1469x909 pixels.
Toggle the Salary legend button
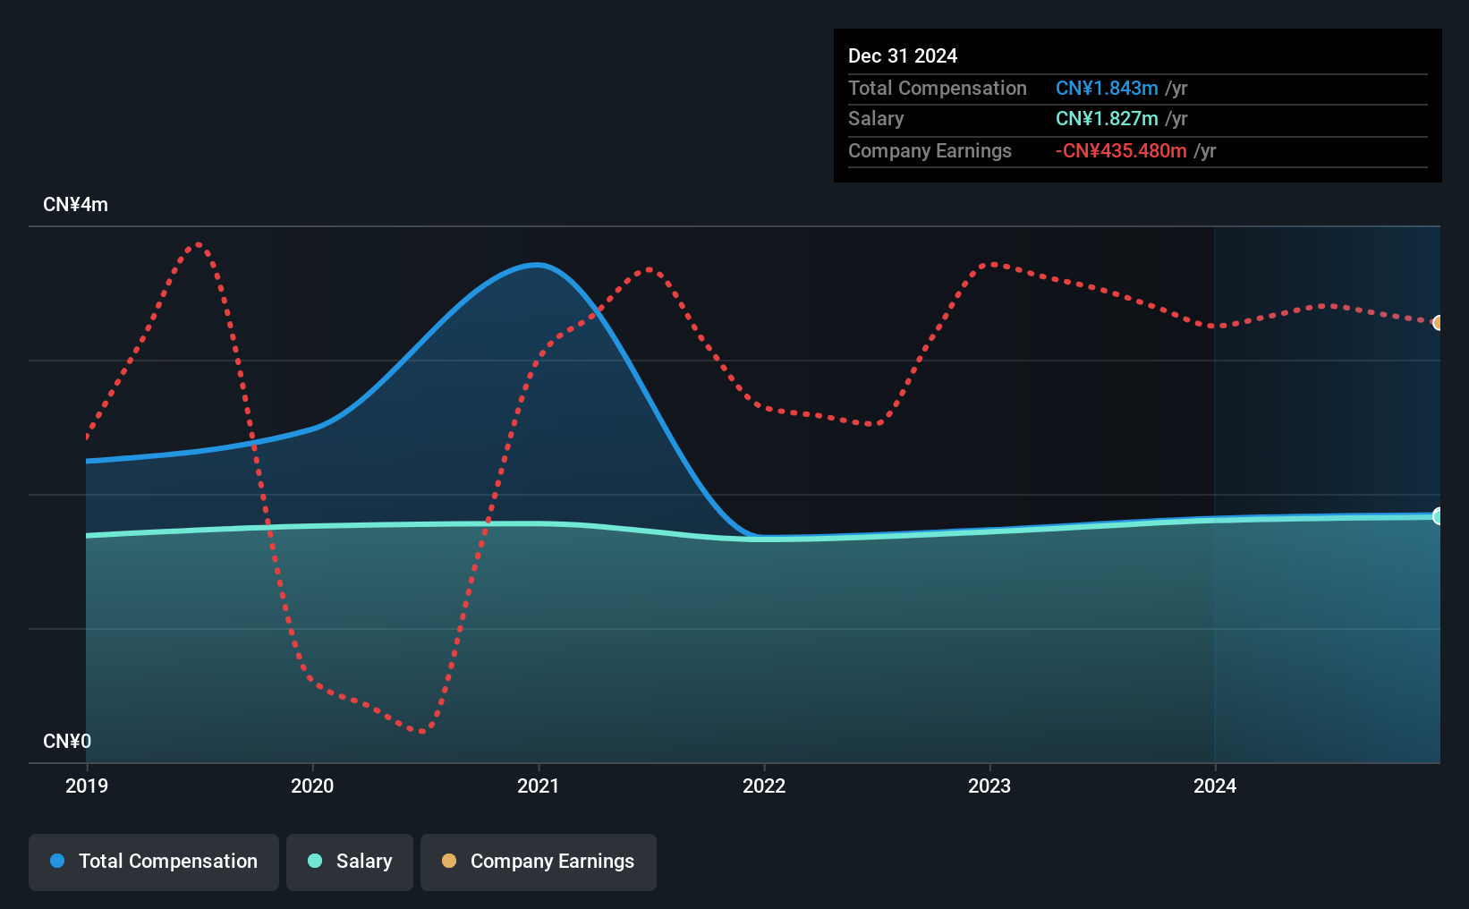click(x=350, y=862)
